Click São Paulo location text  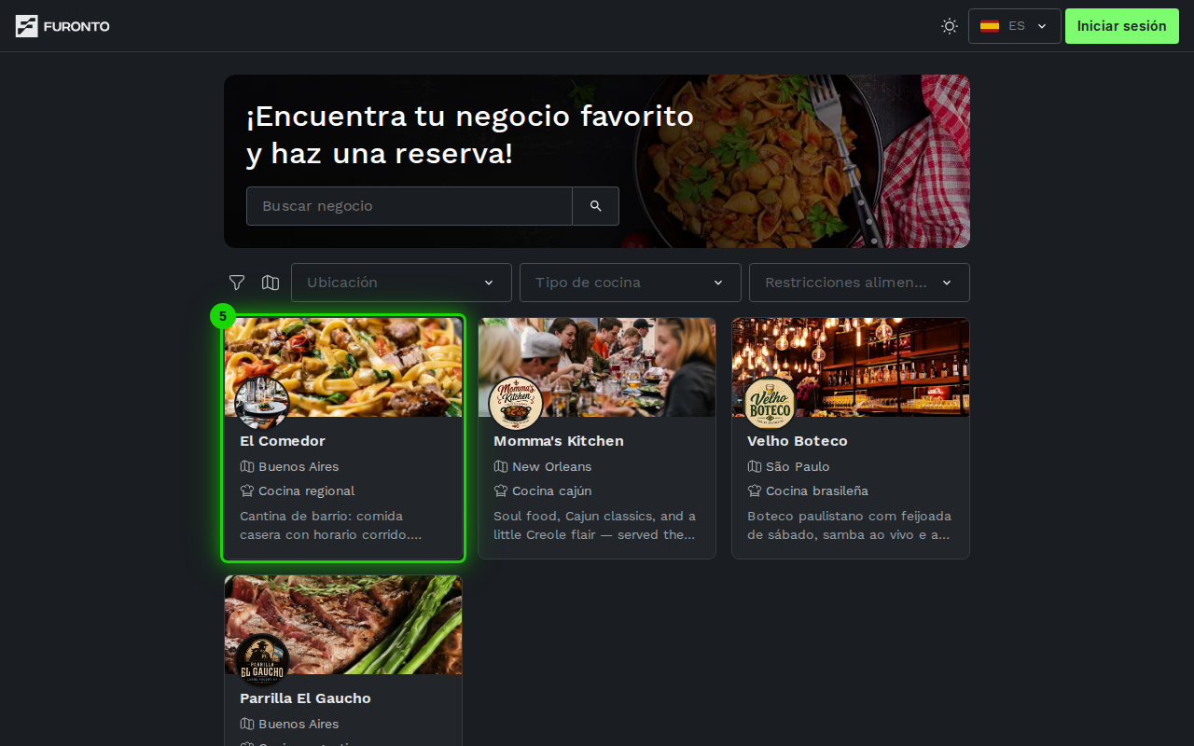(798, 466)
